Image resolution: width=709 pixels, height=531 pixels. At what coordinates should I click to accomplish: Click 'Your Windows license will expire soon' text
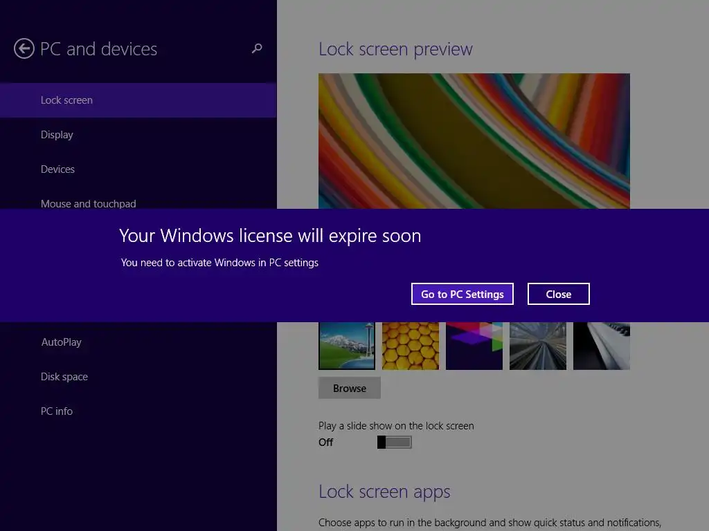270,236
